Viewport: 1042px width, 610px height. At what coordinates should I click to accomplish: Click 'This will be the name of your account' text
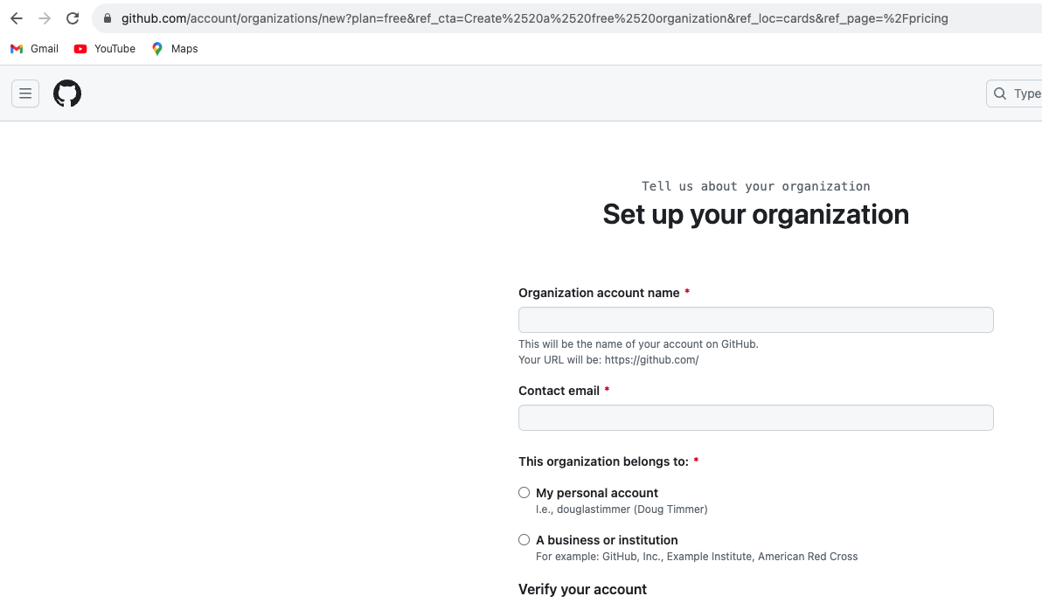tap(638, 344)
